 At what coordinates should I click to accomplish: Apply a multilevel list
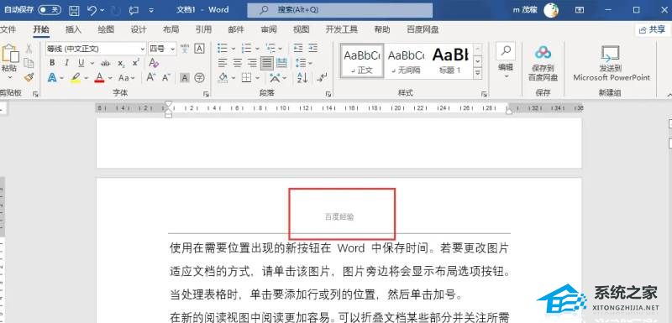coord(270,49)
